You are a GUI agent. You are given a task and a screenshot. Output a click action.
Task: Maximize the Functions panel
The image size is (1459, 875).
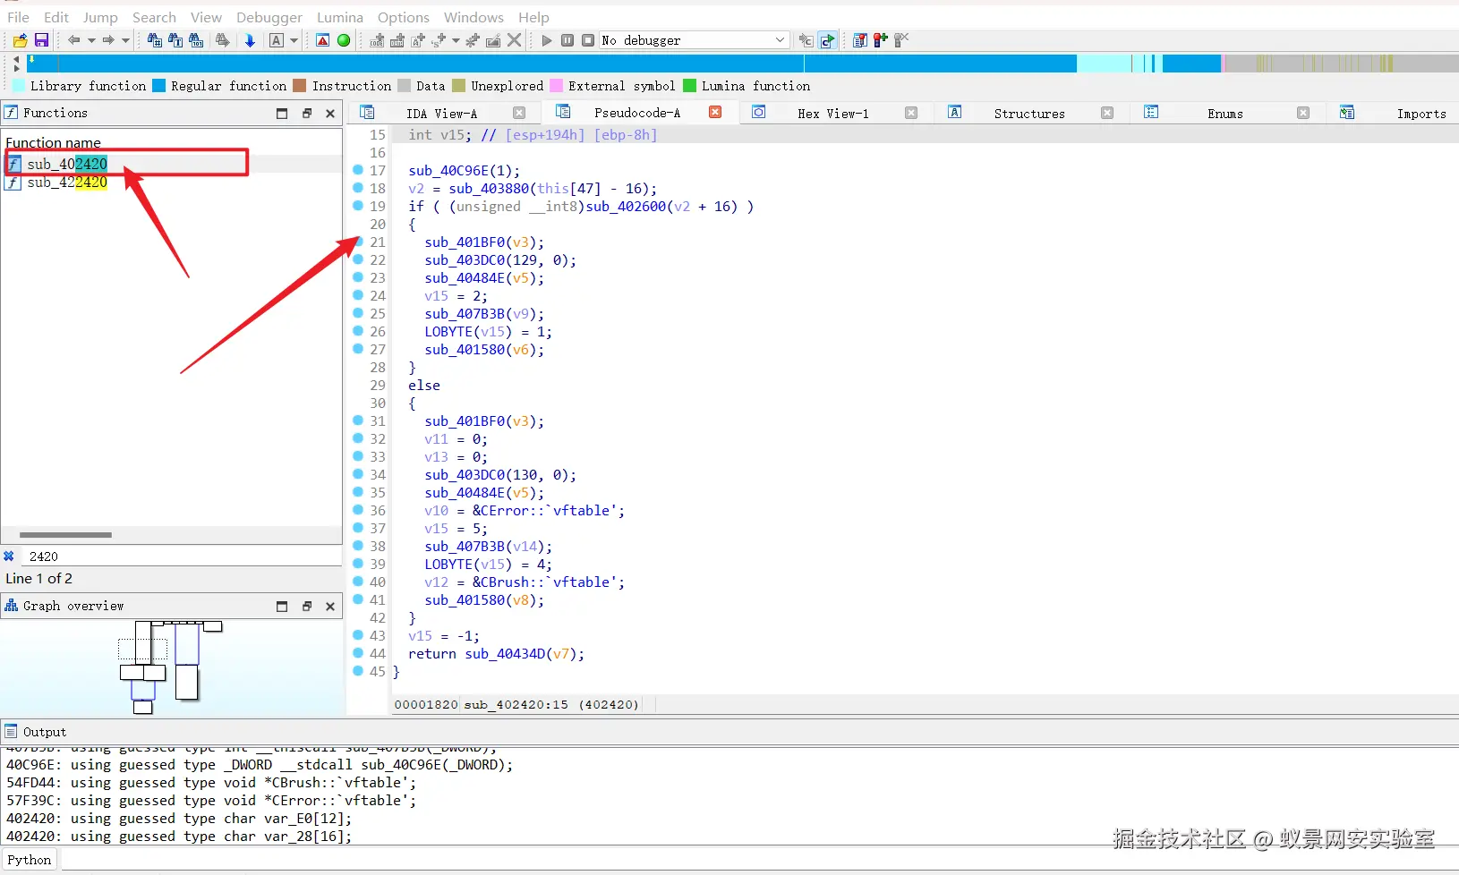click(x=282, y=113)
